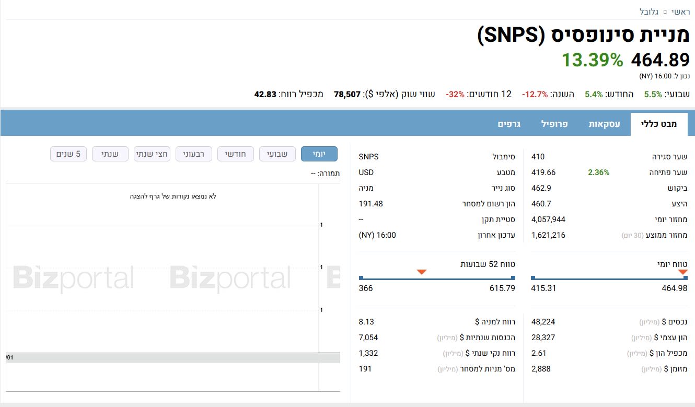The width and height of the screenshot is (695, 407).
Task: Click the 12 חודשים -32% value
Action: pyautogui.click(x=455, y=95)
